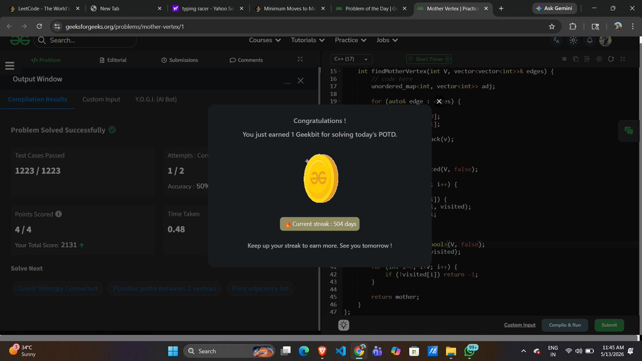Click the language translate icon
The width and height of the screenshot is (642, 361).
click(556, 40)
